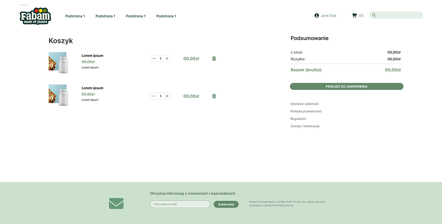This screenshot has height=224, width=442.
Task: Click the magnifier icon in the search bar
Action: click(373, 15)
